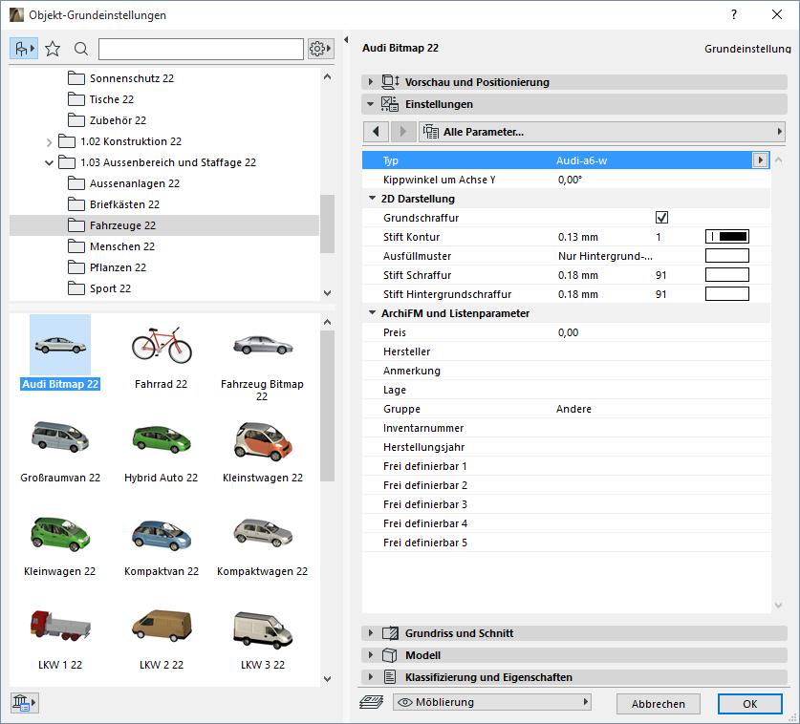Click the previous parameter page arrow
The height and width of the screenshot is (724, 800).
pos(375,131)
